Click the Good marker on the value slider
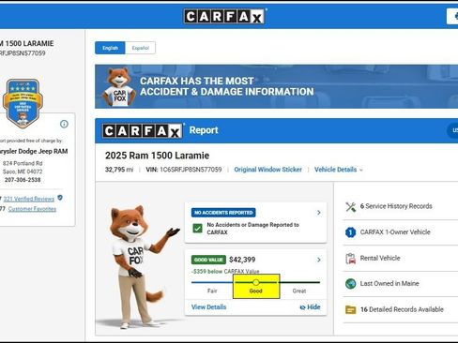The height and width of the screenshot is (343, 458). click(256, 282)
